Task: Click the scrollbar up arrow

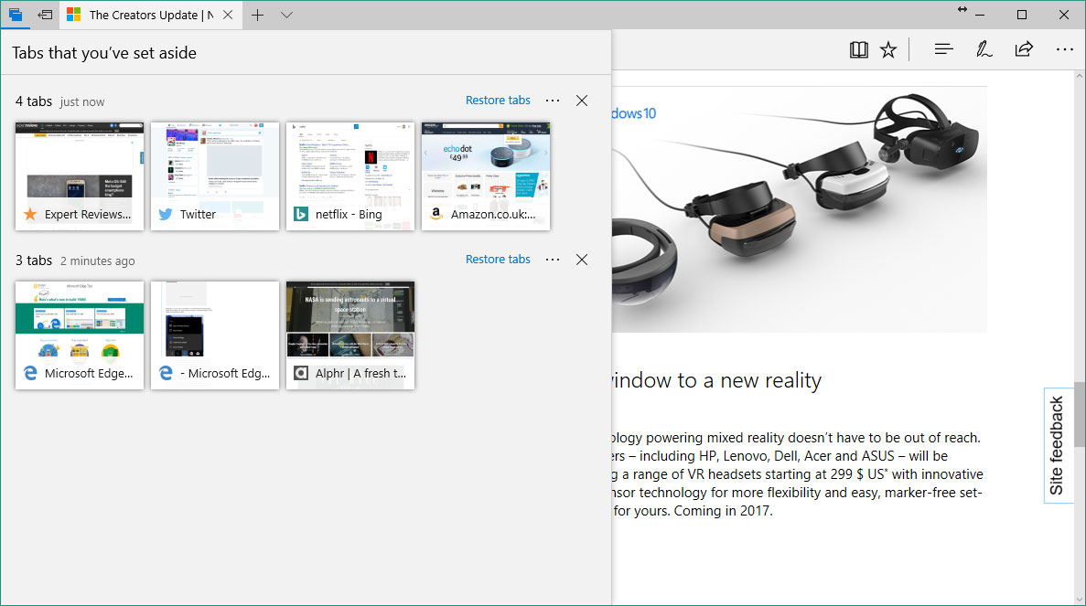Action: pyautogui.click(x=1080, y=75)
